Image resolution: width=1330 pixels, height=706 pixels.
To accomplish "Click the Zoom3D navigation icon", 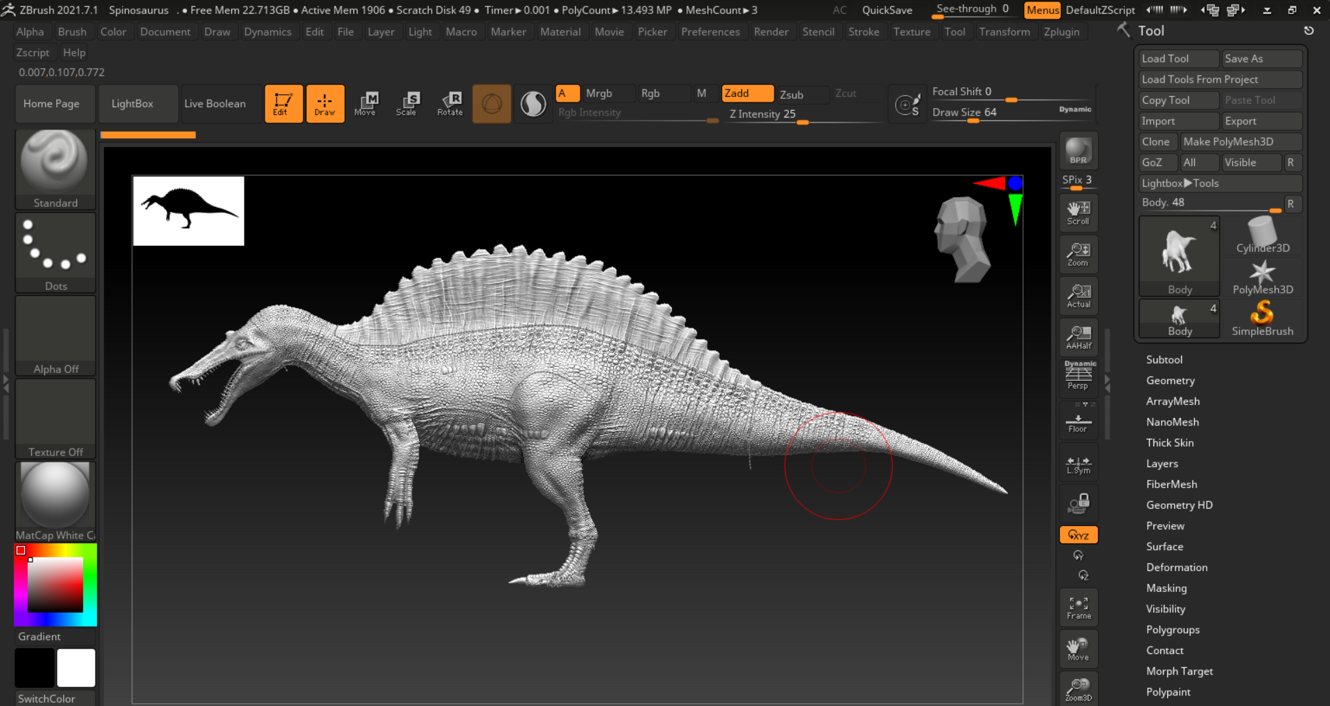I will pos(1079,689).
